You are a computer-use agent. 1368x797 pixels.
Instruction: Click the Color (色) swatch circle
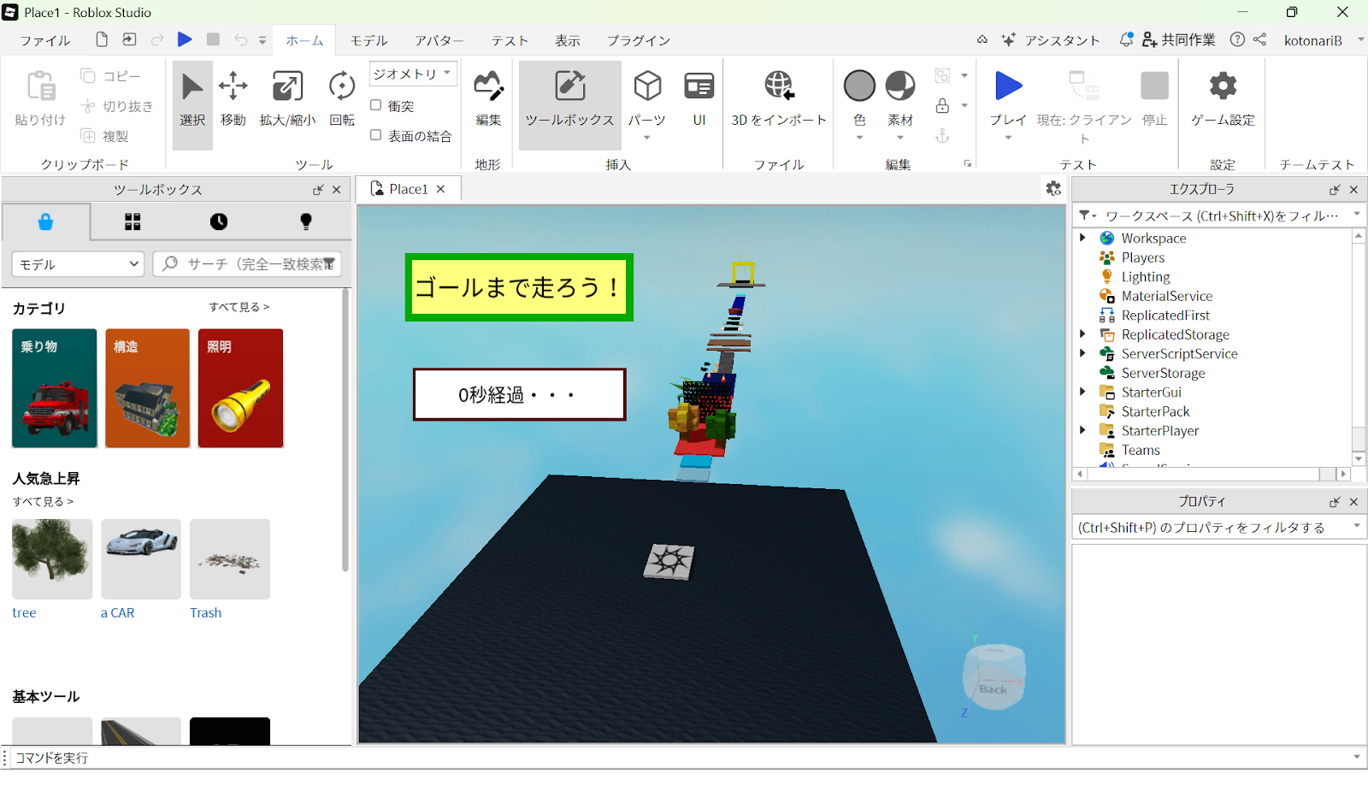[859, 86]
